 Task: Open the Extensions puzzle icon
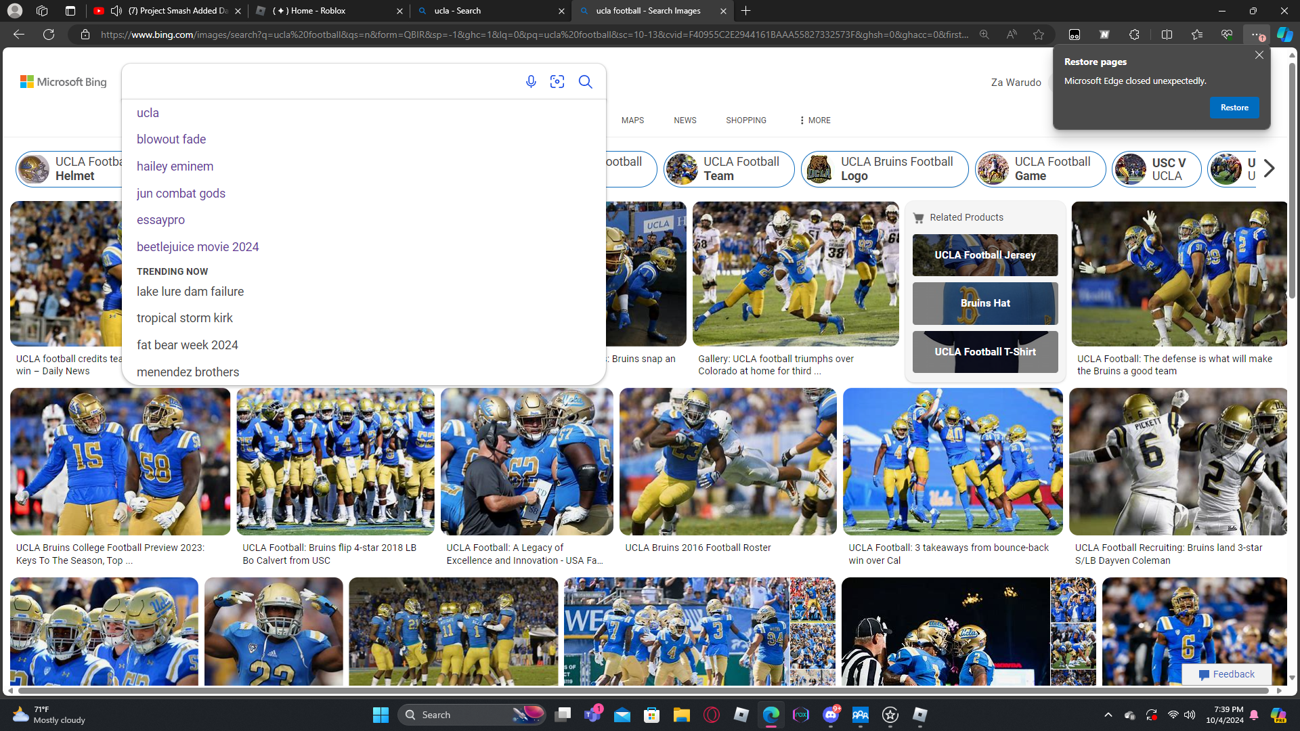point(1134,35)
